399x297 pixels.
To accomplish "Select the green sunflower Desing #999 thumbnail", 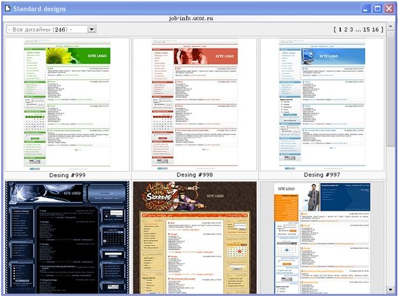I will click(x=67, y=105).
